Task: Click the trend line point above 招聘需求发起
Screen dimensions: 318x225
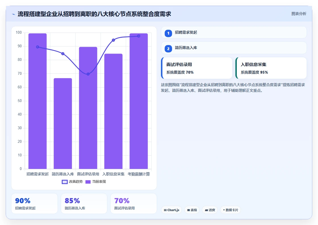Action: pyautogui.click(x=37, y=47)
